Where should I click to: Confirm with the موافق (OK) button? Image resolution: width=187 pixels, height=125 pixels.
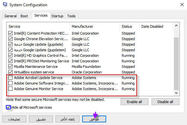click(94, 119)
